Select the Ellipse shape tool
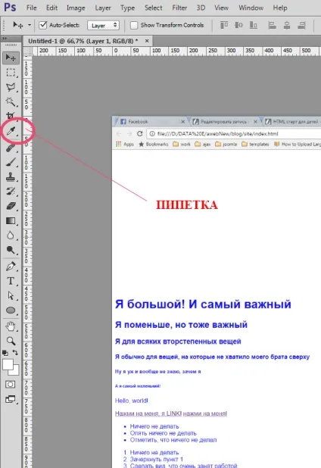Screen dimensions: 321x468 11,310
